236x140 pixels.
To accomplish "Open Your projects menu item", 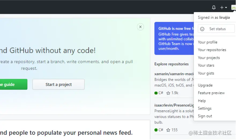I will [209, 58].
